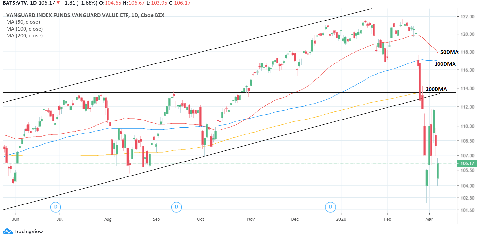Click the TradingView cloud logo icon
This screenshot has height=239, width=478.
click(7, 232)
